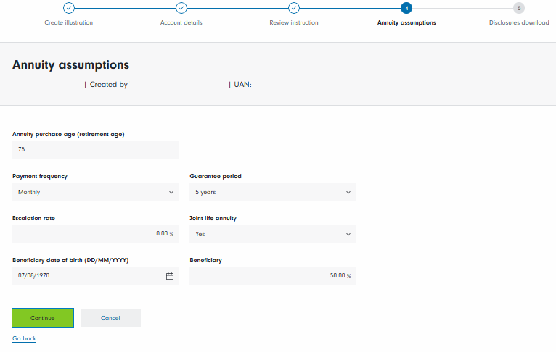This screenshot has height=352, width=556.
Task: Select the Create illustration step label
Action: pyautogui.click(x=68, y=22)
